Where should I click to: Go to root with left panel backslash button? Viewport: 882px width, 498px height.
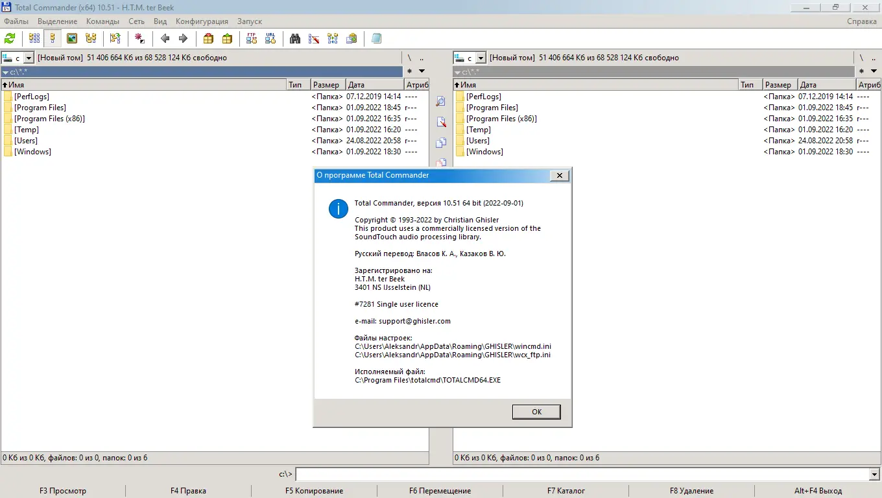pos(409,58)
